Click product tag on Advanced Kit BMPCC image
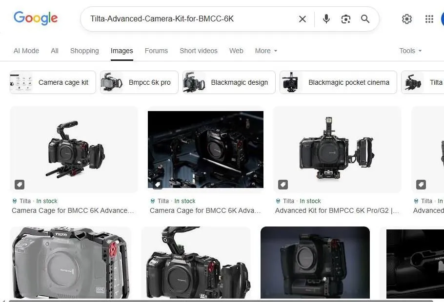444x302 pixels. click(283, 185)
